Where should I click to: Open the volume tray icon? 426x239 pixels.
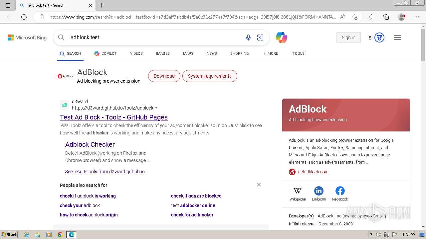(x=378, y=235)
